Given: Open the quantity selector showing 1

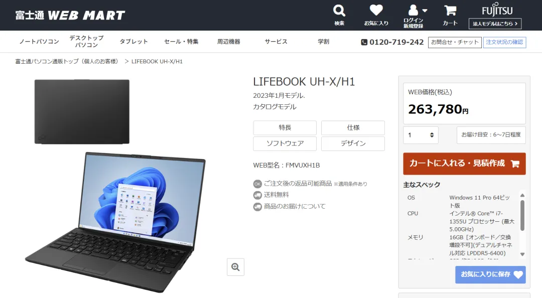Looking at the screenshot, I should 421,135.
